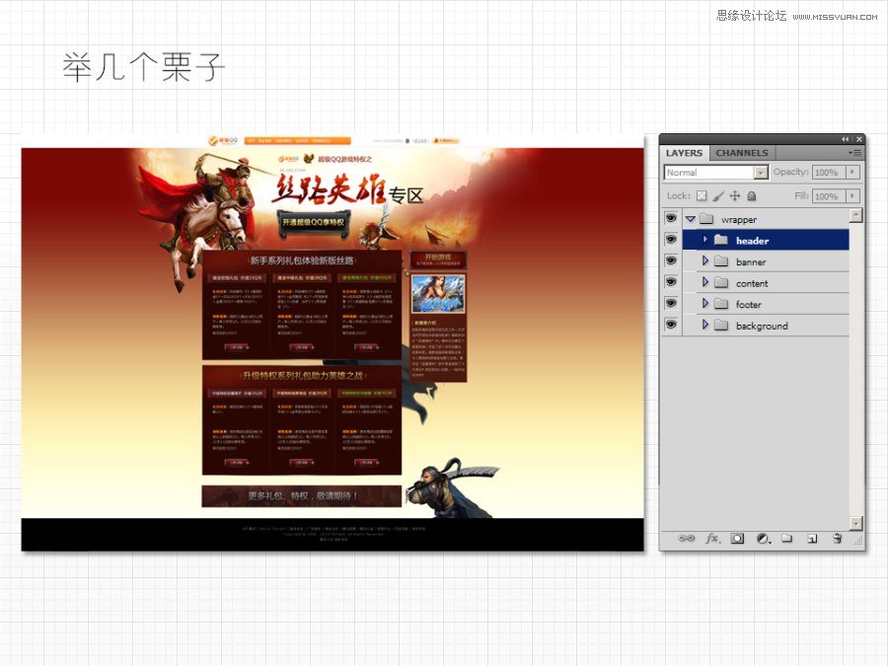This screenshot has height=666, width=888.
Task: Expand the header group
Action: (705, 240)
